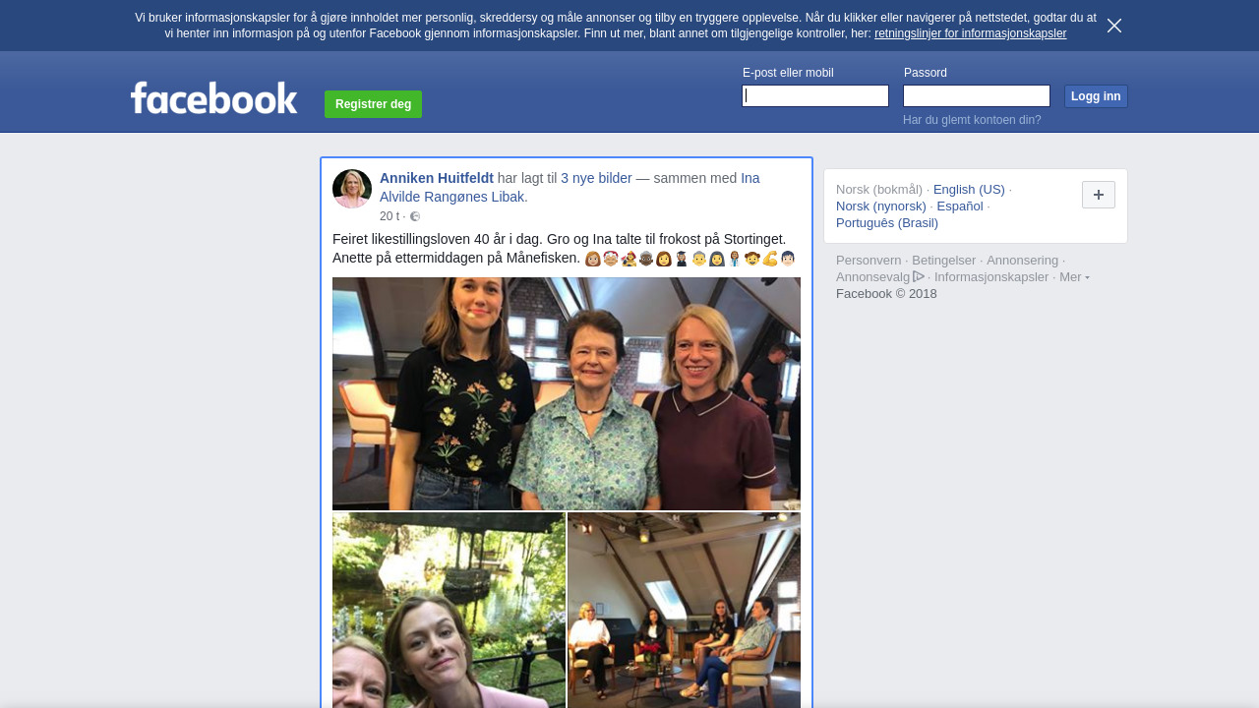
Task: Open Har du glemt kontoen din link
Action: tap(972, 120)
